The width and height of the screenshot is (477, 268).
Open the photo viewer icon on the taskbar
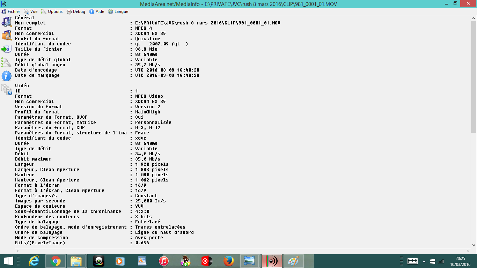250,261
